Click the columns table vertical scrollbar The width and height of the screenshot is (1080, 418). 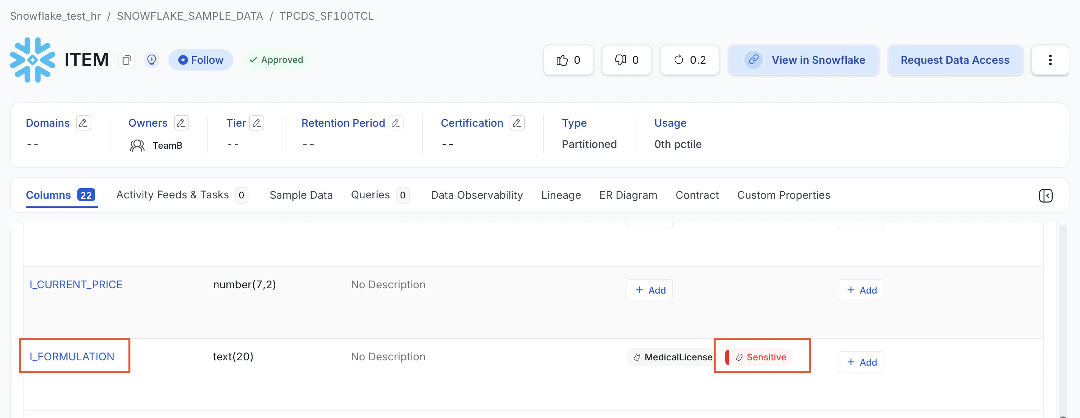pyautogui.click(x=1063, y=321)
